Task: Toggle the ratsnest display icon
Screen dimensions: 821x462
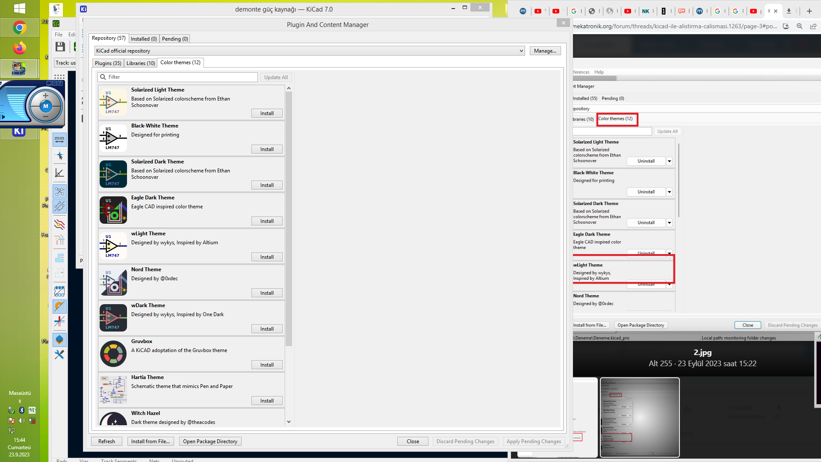Action: pos(59,191)
